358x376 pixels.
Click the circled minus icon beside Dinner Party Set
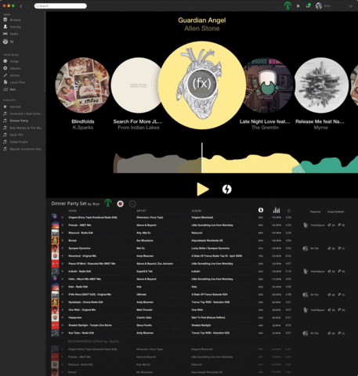(132, 204)
